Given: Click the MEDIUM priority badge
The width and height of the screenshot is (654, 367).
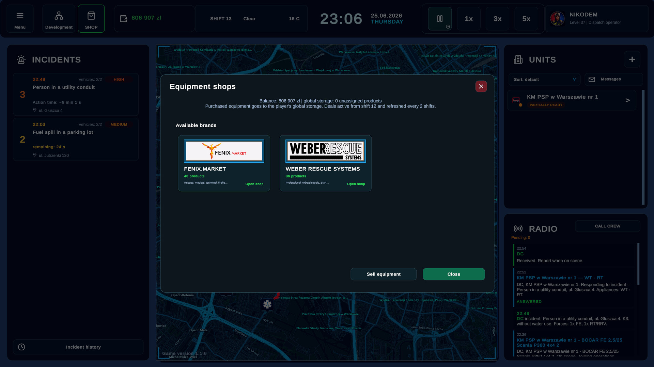Looking at the screenshot, I should pyautogui.click(x=119, y=124).
